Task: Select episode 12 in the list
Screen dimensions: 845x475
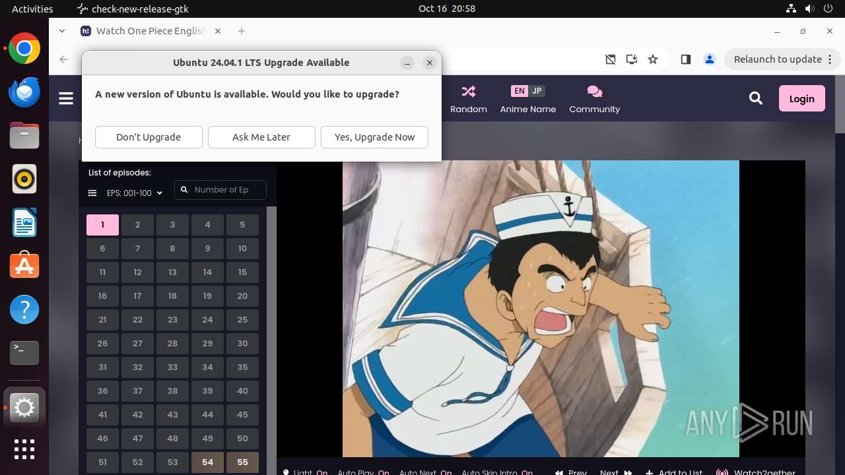Action: [137, 272]
